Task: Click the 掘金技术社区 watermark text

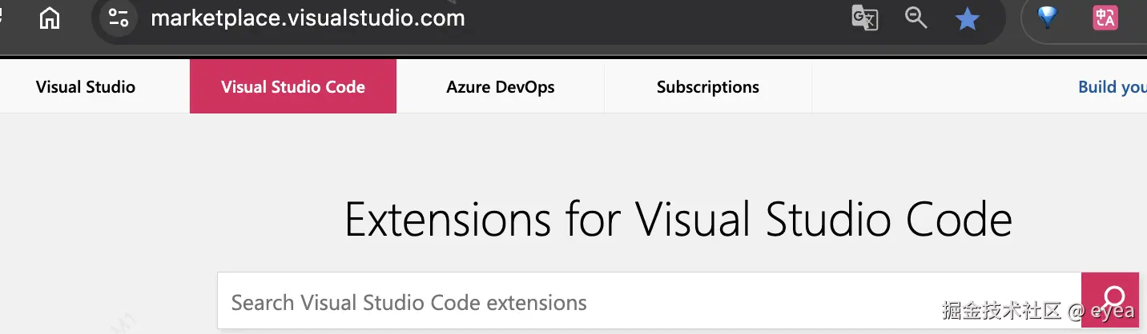Action: tap(1001, 310)
